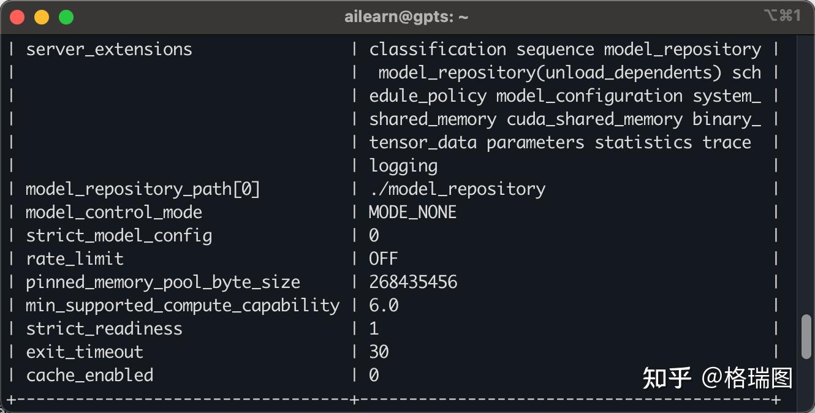This screenshot has width=815, height=413.
Task: Click the ./model_repository path value
Action: (457, 189)
